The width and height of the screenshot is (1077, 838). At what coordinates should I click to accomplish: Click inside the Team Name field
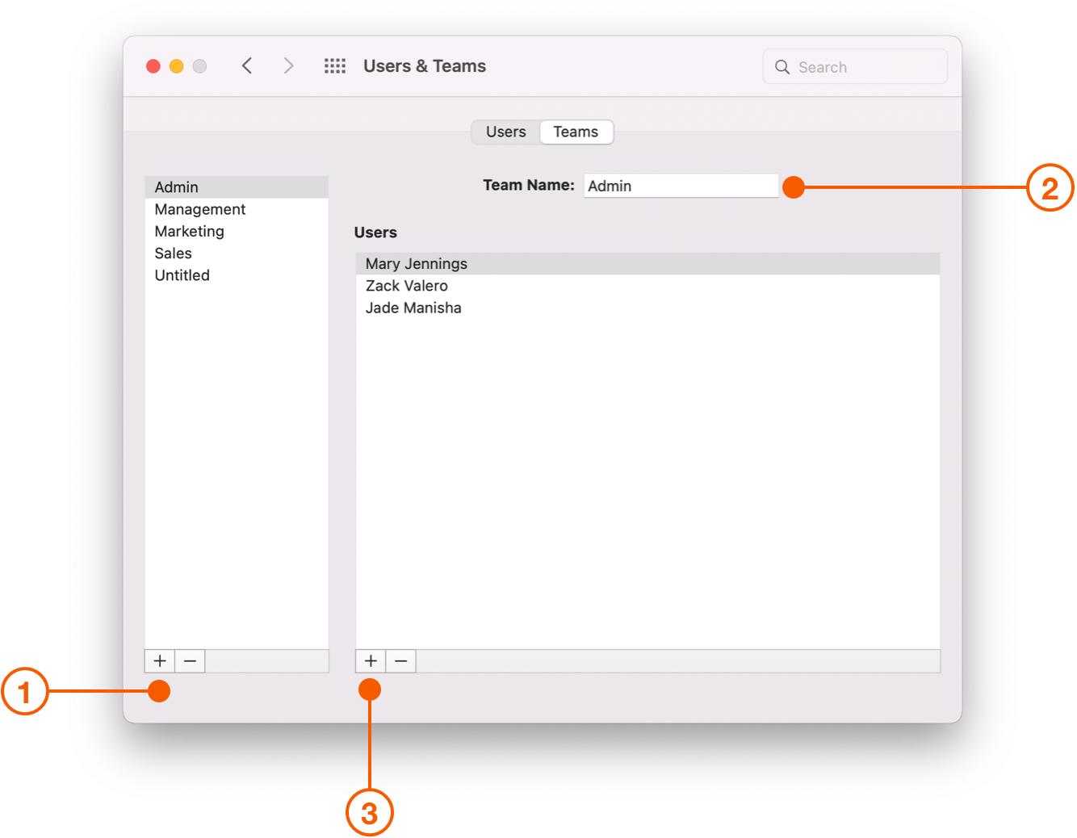(681, 186)
